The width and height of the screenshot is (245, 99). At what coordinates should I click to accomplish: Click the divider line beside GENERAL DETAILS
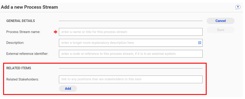(x=131, y=21)
